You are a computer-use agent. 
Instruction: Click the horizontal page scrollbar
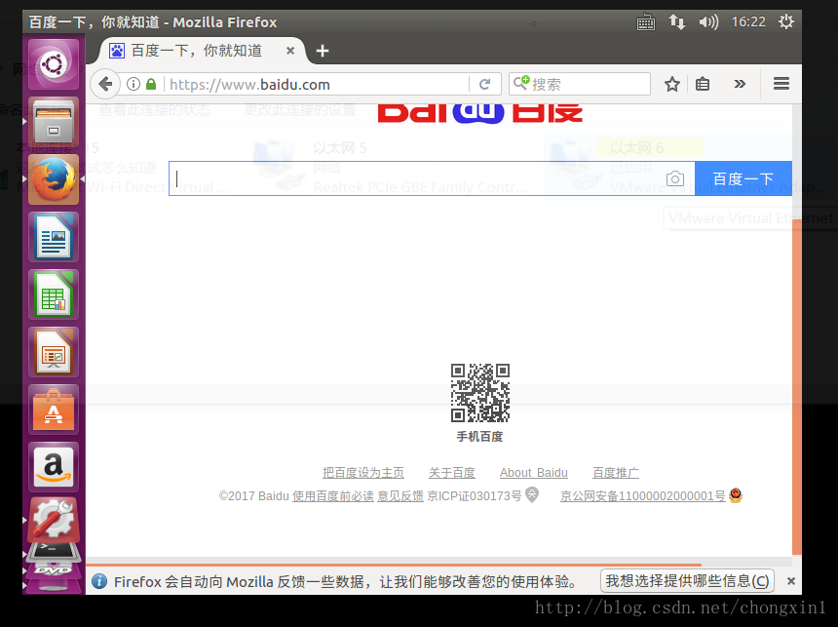coord(394,565)
